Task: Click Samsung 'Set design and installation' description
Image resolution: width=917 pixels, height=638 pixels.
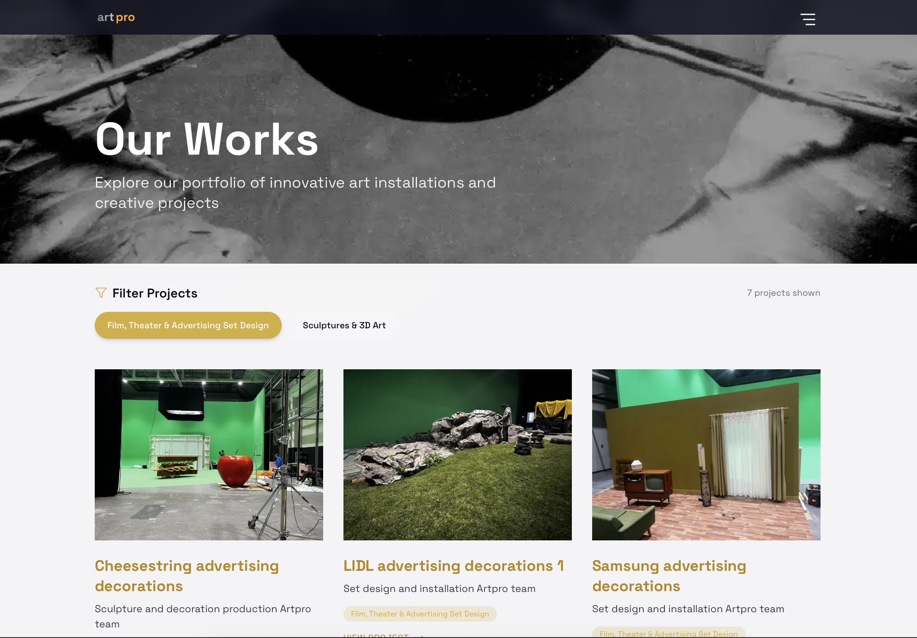Action: point(688,609)
